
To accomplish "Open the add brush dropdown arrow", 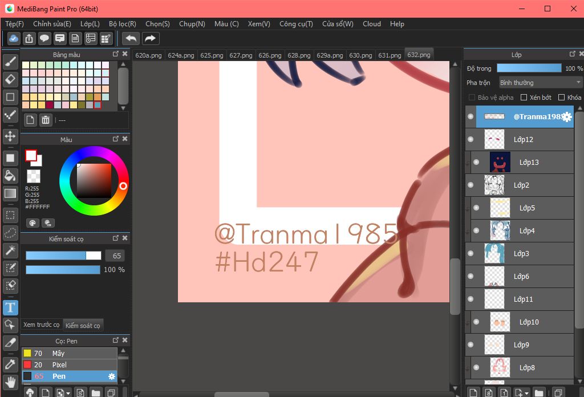I will tap(67, 393).
